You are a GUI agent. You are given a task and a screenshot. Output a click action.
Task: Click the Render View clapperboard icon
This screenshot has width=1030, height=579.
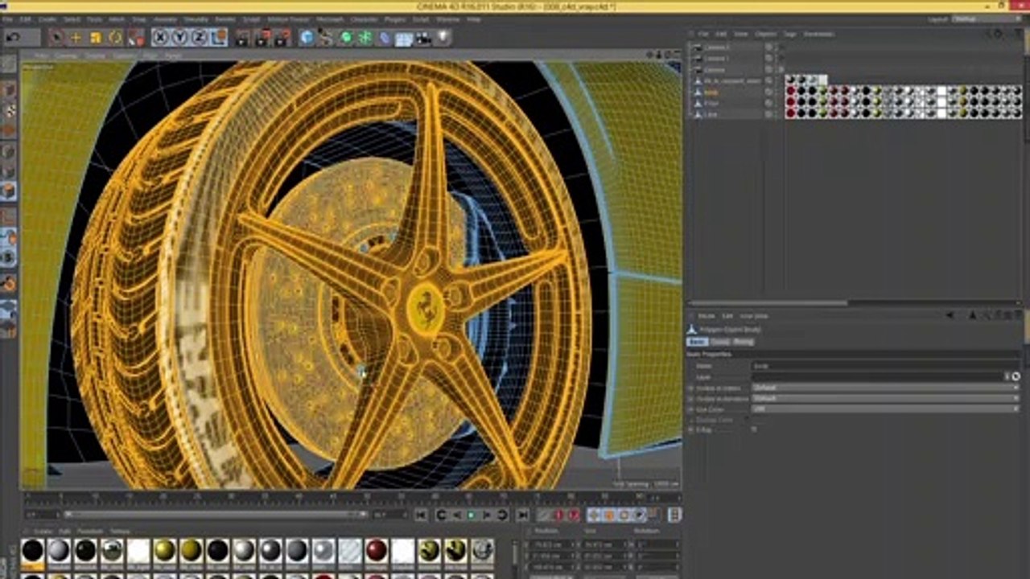[244, 37]
